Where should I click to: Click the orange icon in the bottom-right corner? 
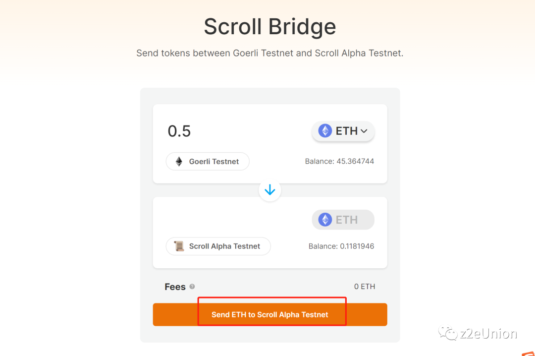coord(528,354)
